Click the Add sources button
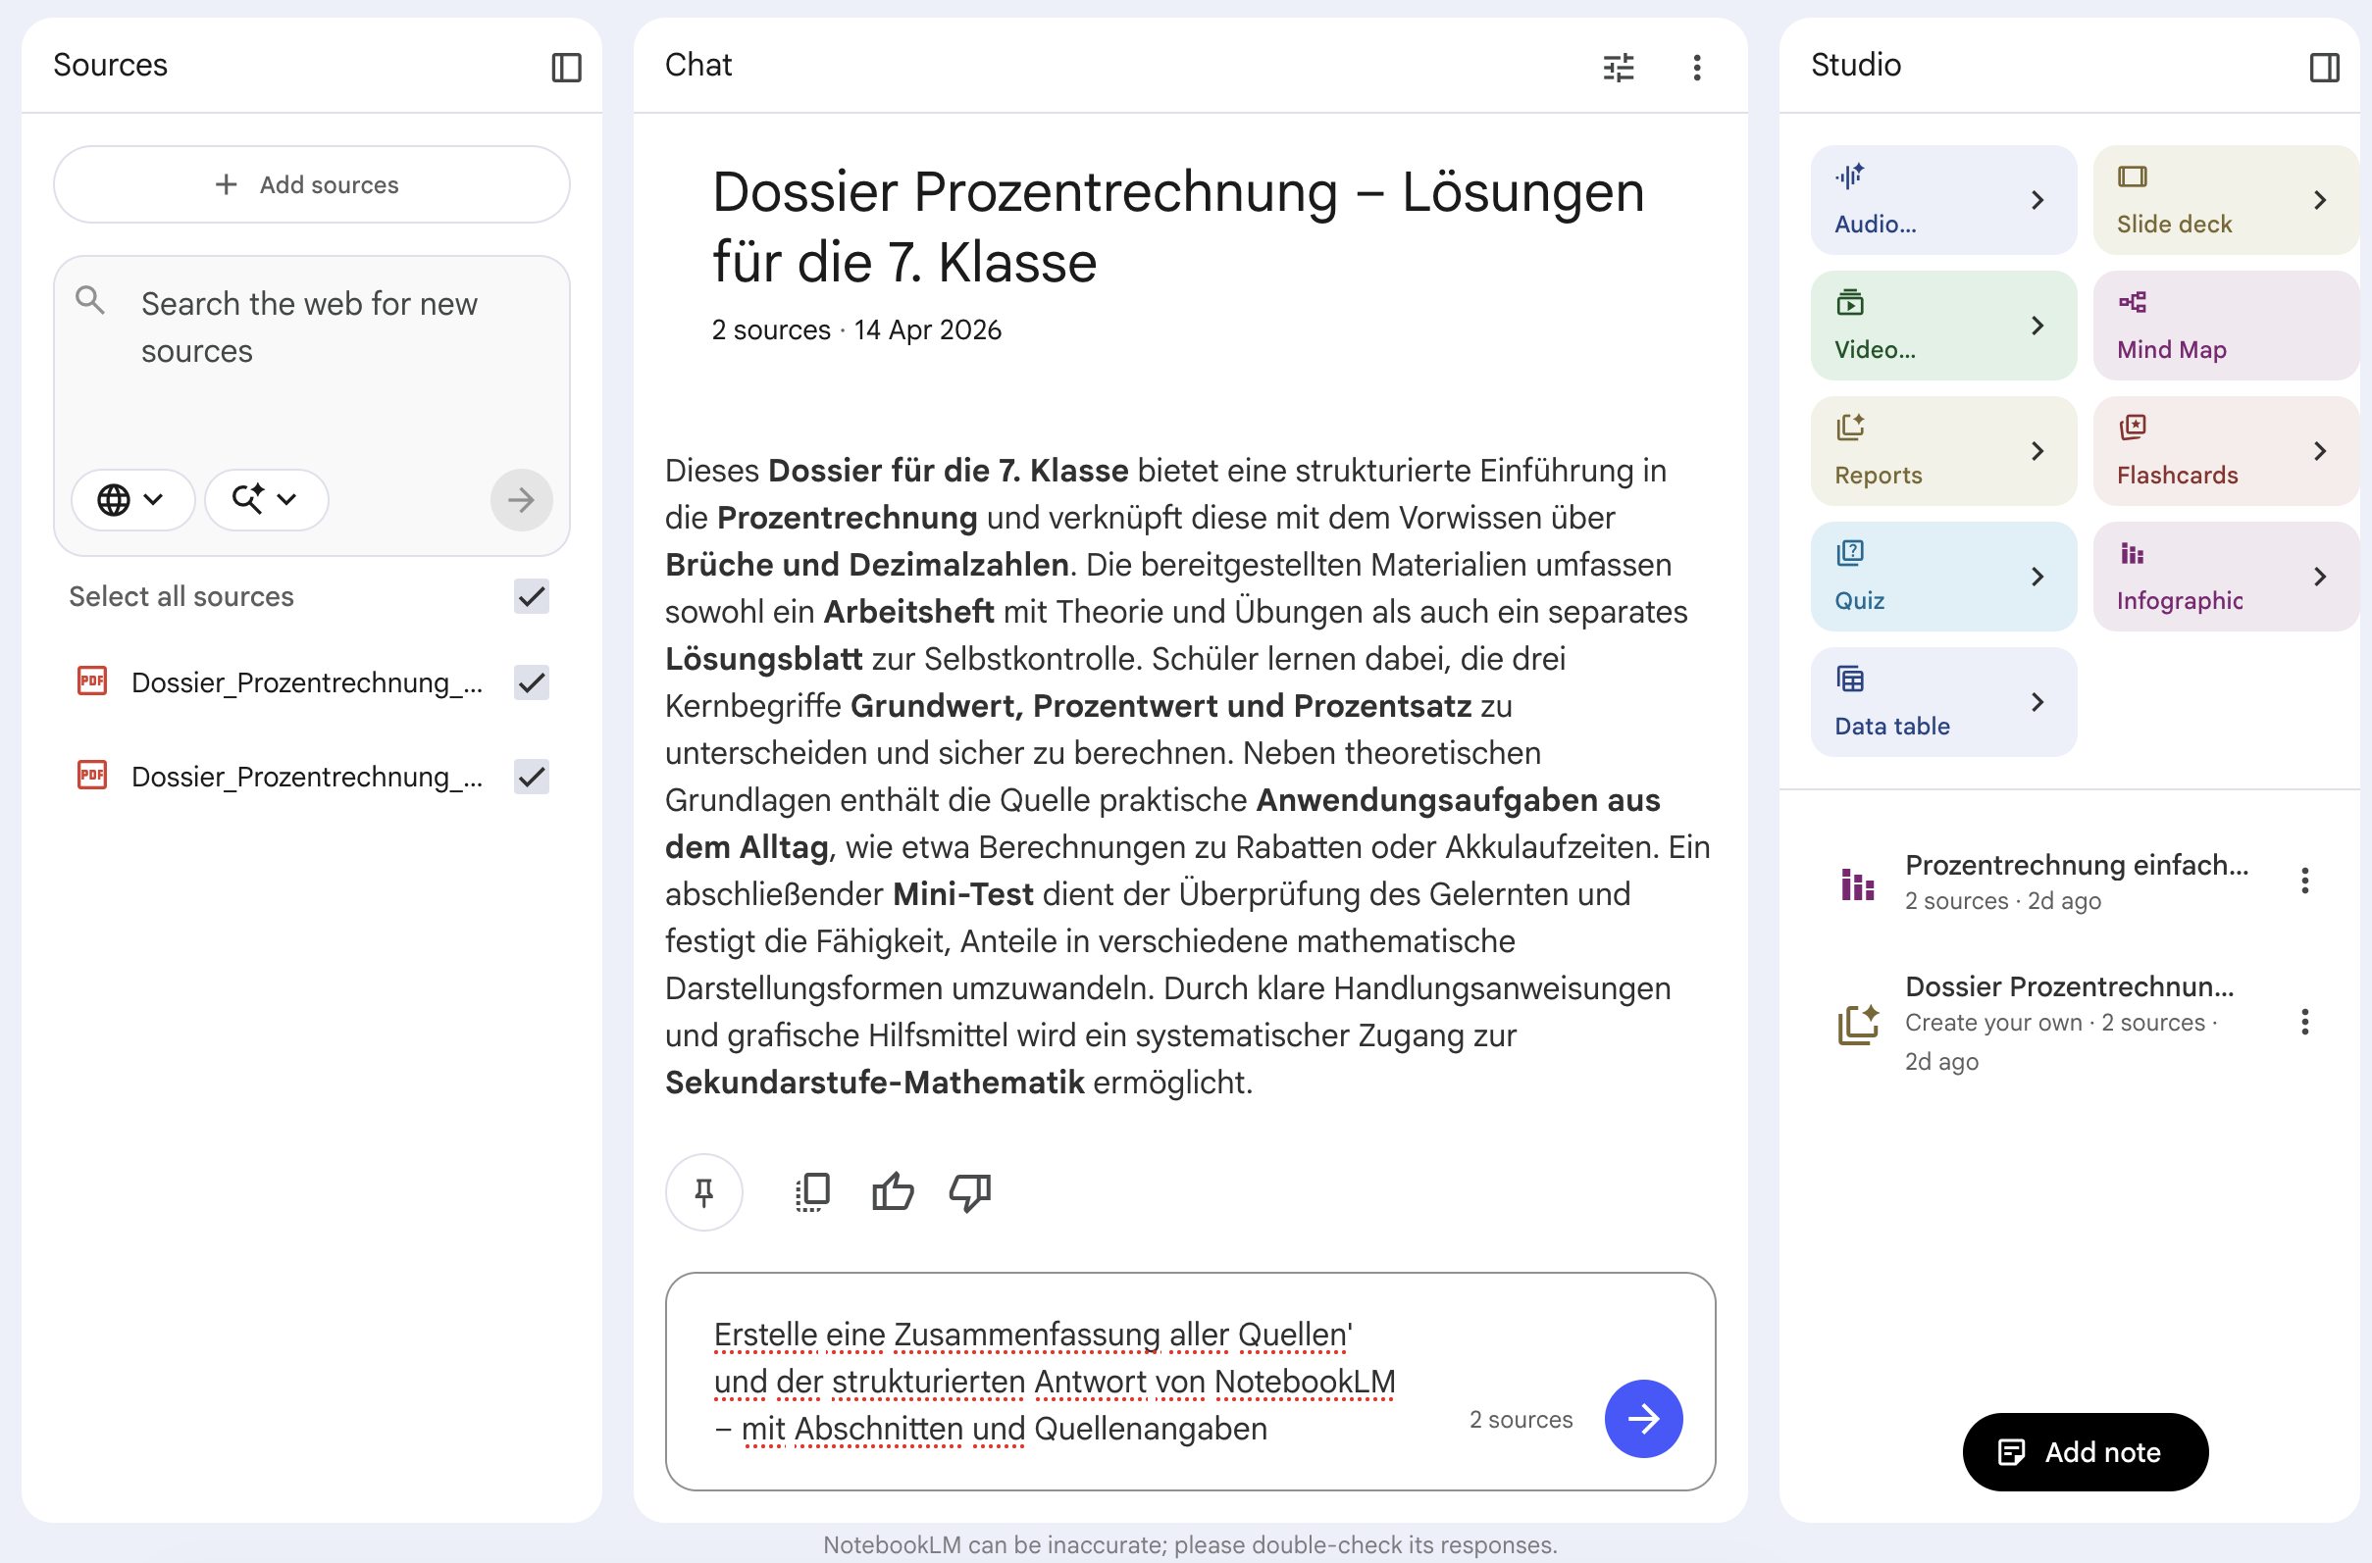 (310, 184)
